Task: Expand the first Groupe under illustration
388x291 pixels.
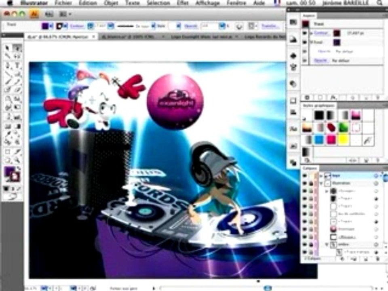Action: [x=327, y=191]
